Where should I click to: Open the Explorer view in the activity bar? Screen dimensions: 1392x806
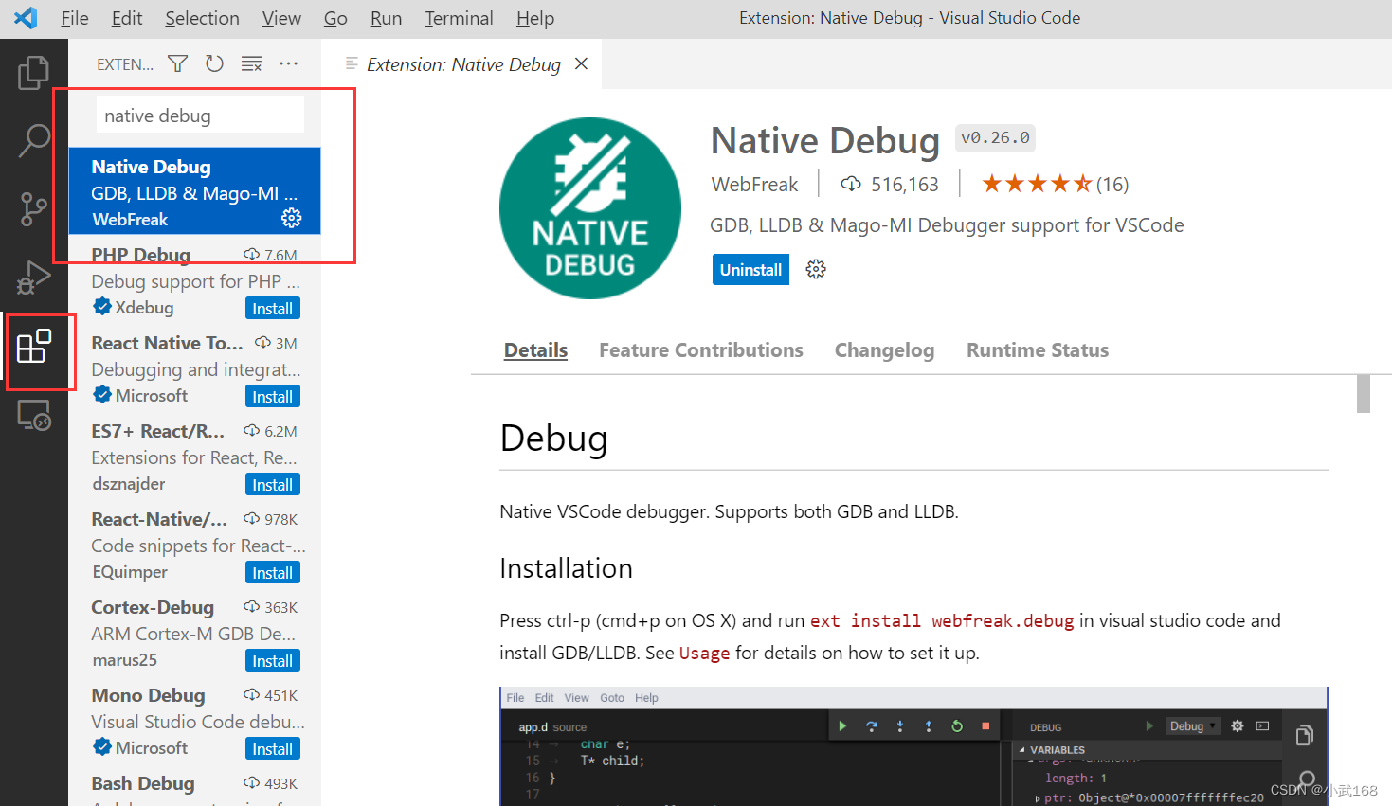click(x=34, y=71)
